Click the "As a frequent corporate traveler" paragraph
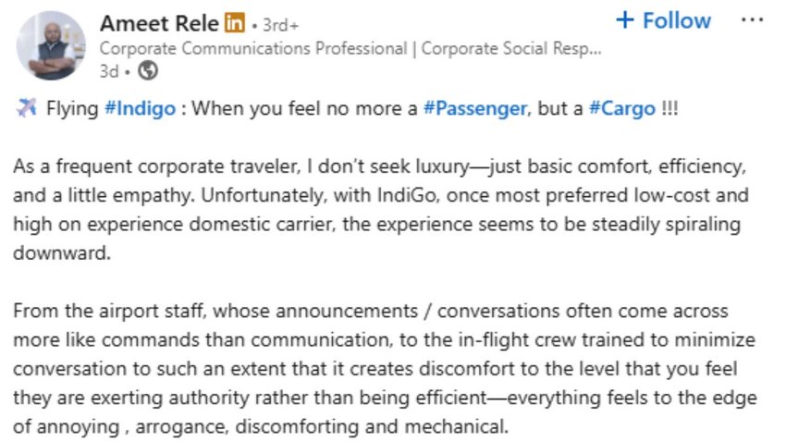This screenshot has width=786, height=442. tap(379, 167)
